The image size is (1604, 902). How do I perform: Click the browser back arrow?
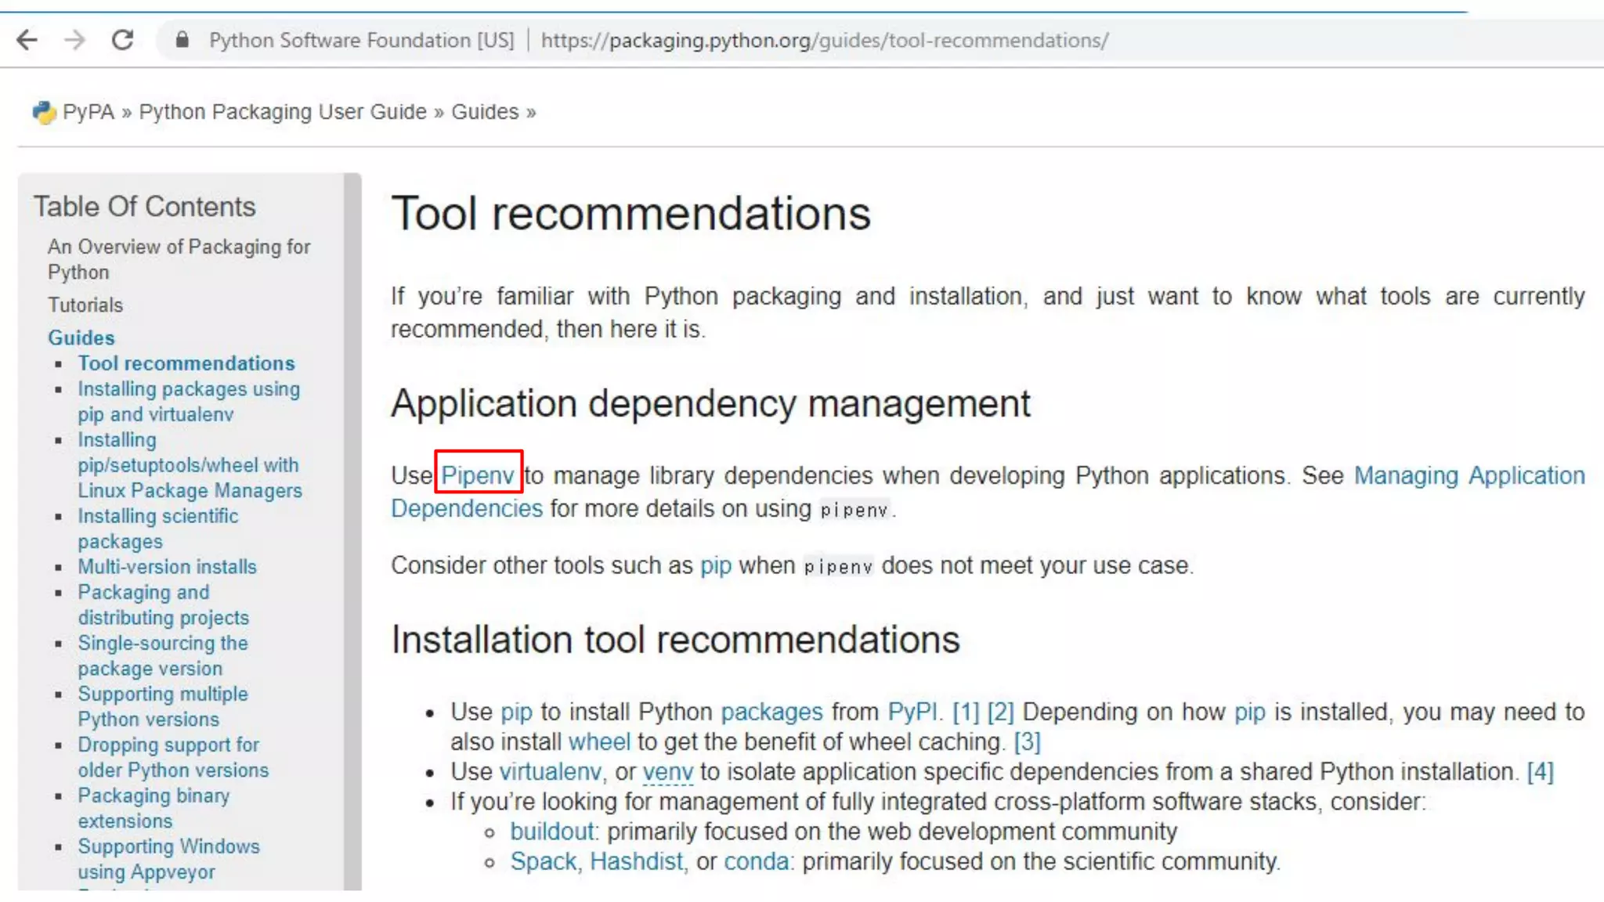(27, 40)
